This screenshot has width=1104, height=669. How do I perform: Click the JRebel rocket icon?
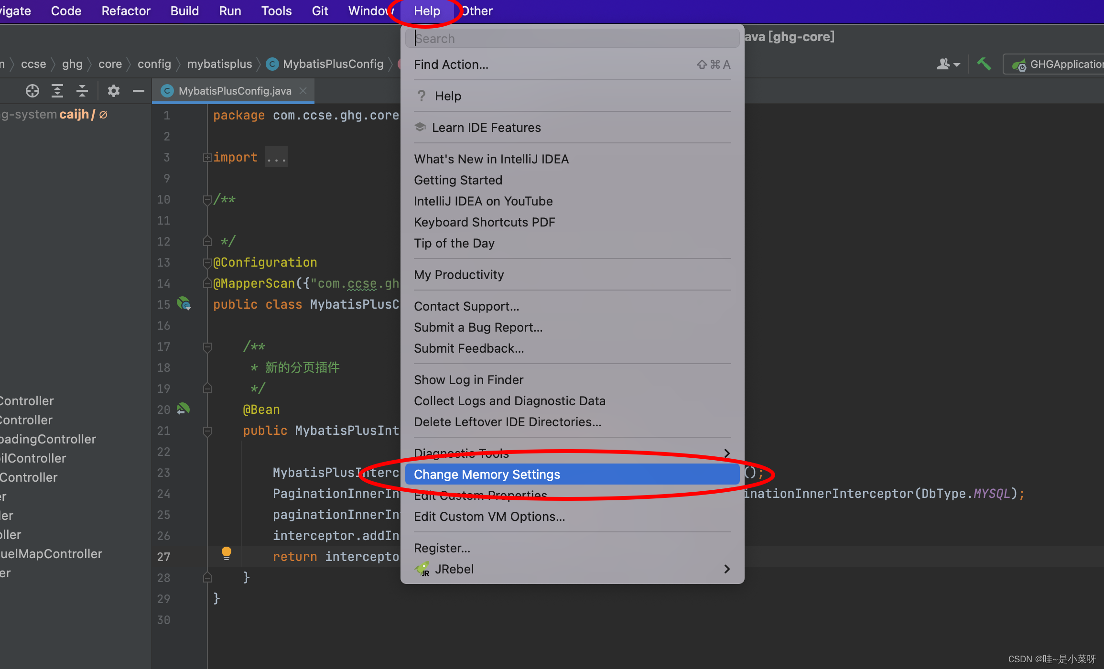coord(422,569)
